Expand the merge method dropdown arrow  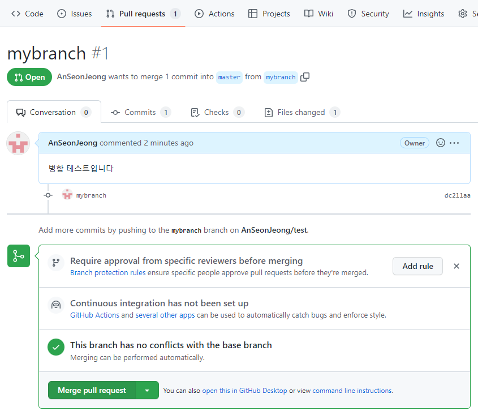[x=147, y=390]
